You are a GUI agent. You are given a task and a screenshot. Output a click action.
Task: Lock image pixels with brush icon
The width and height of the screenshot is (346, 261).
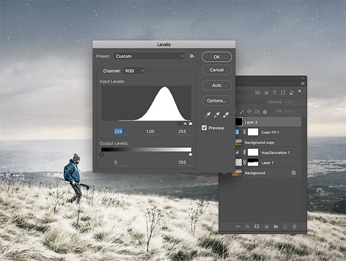point(242,112)
